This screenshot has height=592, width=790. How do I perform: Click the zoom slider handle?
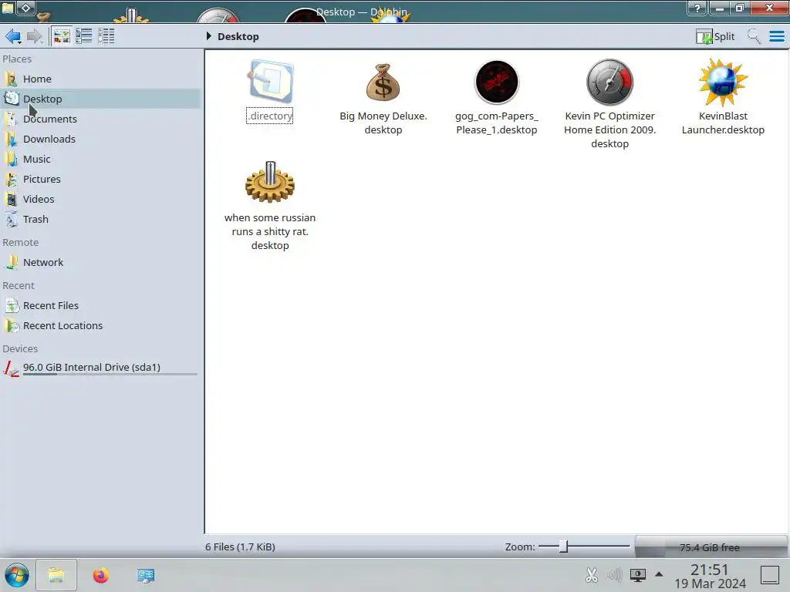pos(564,547)
